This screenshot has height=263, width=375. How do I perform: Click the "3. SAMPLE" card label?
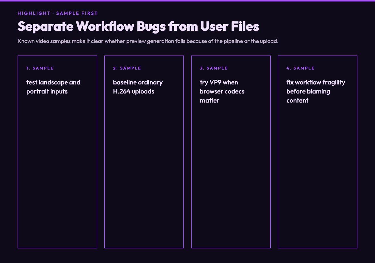point(214,68)
